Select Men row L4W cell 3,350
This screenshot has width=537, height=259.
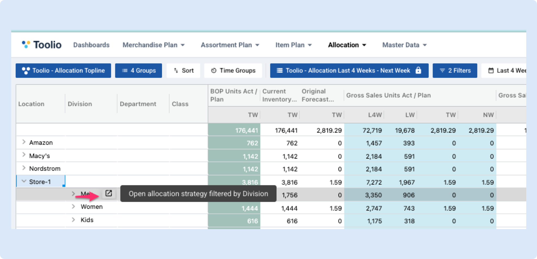point(364,195)
